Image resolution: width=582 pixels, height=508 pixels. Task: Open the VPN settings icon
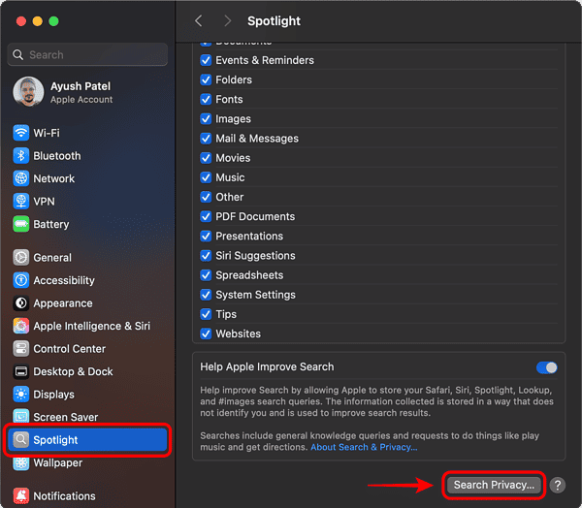(x=21, y=202)
